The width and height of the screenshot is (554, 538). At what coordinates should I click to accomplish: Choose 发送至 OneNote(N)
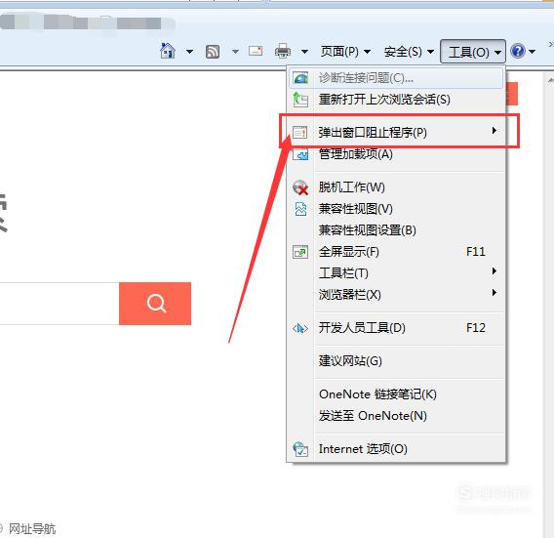(396, 416)
